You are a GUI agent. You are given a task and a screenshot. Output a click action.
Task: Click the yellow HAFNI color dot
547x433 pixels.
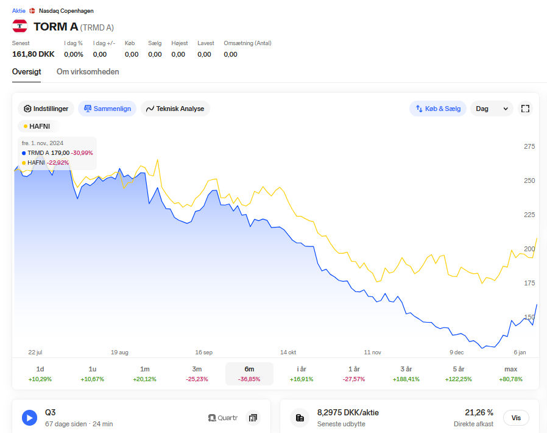[x=26, y=126]
